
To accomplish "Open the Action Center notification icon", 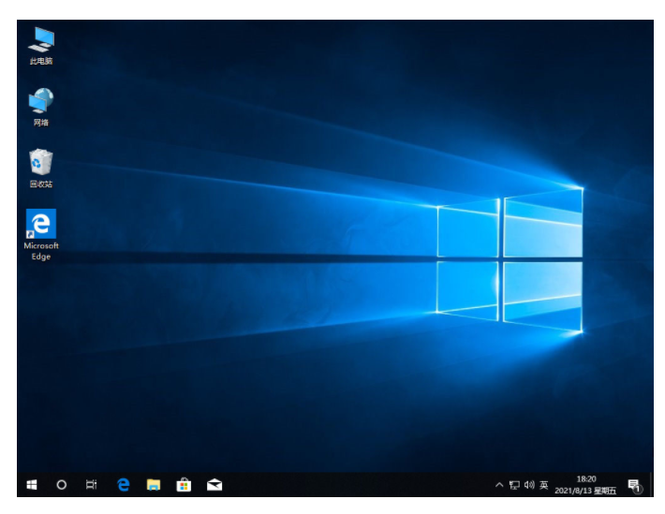I will [634, 485].
